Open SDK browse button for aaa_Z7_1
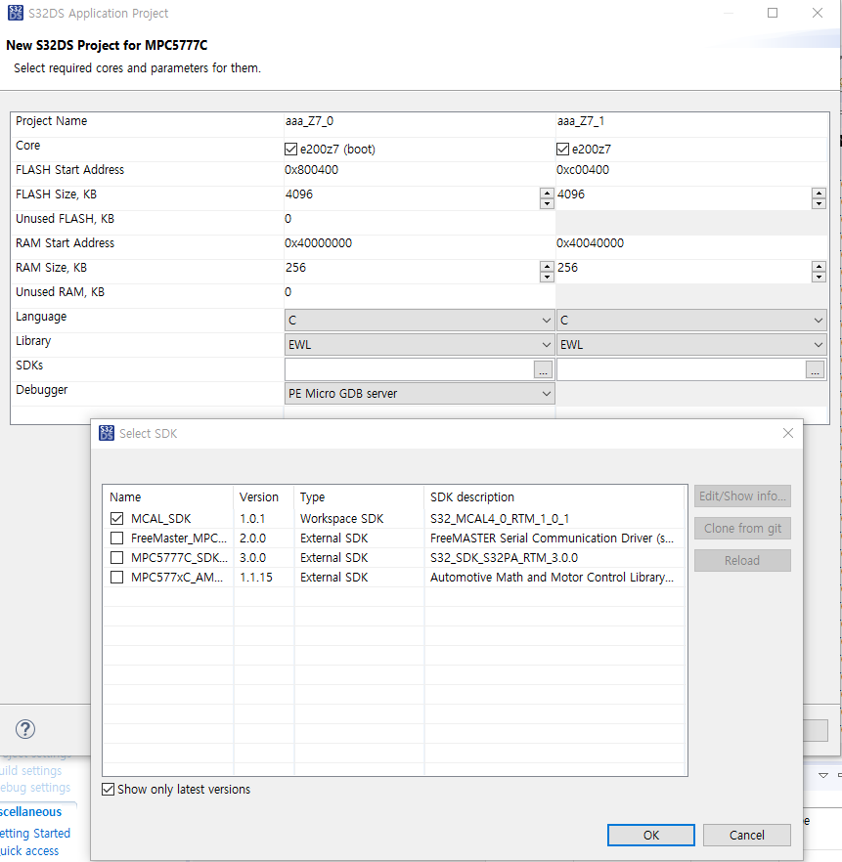This screenshot has height=862, width=842. pos(815,370)
